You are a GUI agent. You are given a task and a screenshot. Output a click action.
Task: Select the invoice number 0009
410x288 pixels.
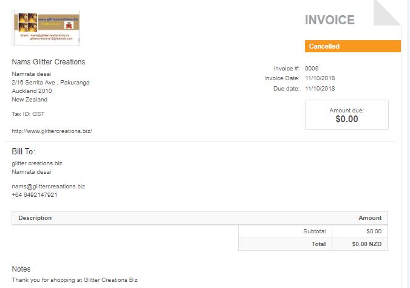point(312,69)
